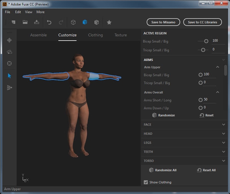Select the blue arrow select tool

coord(10,76)
